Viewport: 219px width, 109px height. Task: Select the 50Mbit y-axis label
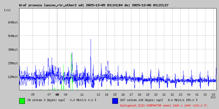pos(13,36)
